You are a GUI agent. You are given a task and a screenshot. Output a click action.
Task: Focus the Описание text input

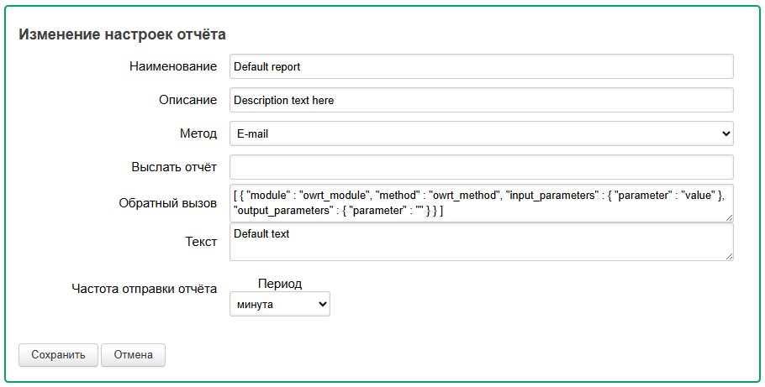(x=481, y=100)
